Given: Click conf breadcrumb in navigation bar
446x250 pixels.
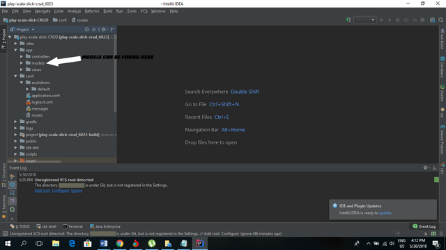Looking at the screenshot, I should [60, 20].
